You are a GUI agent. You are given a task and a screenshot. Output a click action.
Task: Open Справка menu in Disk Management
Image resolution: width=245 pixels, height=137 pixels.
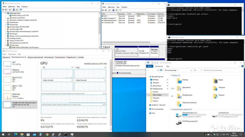(x=124, y=7)
